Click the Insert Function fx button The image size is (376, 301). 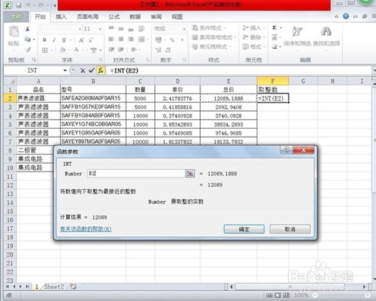[x=101, y=71]
